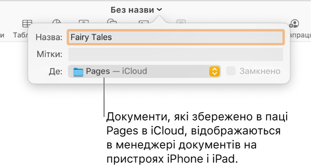Click the Назва field containing Fairy Tales
Screen dimensions: 311x167
pyautogui.click(x=176, y=37)
